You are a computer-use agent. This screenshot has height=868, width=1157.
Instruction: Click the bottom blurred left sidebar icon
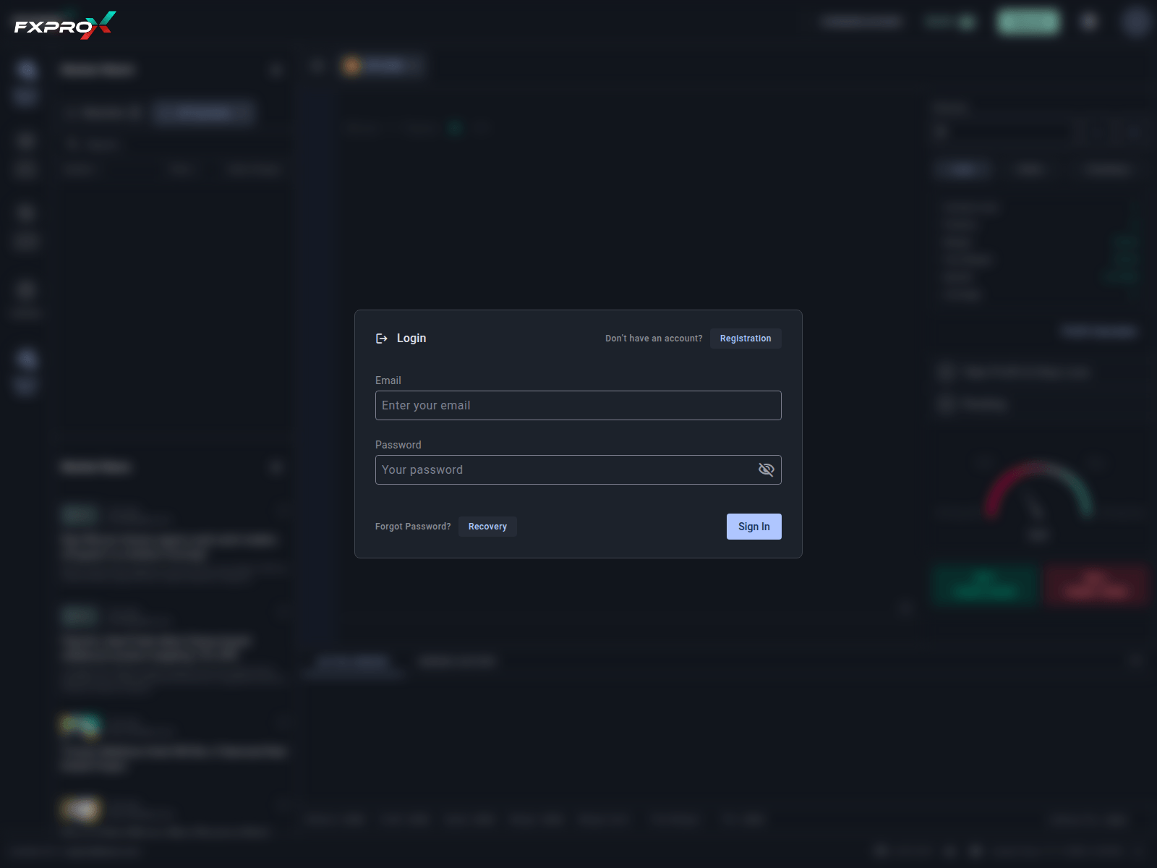(27, 359)
